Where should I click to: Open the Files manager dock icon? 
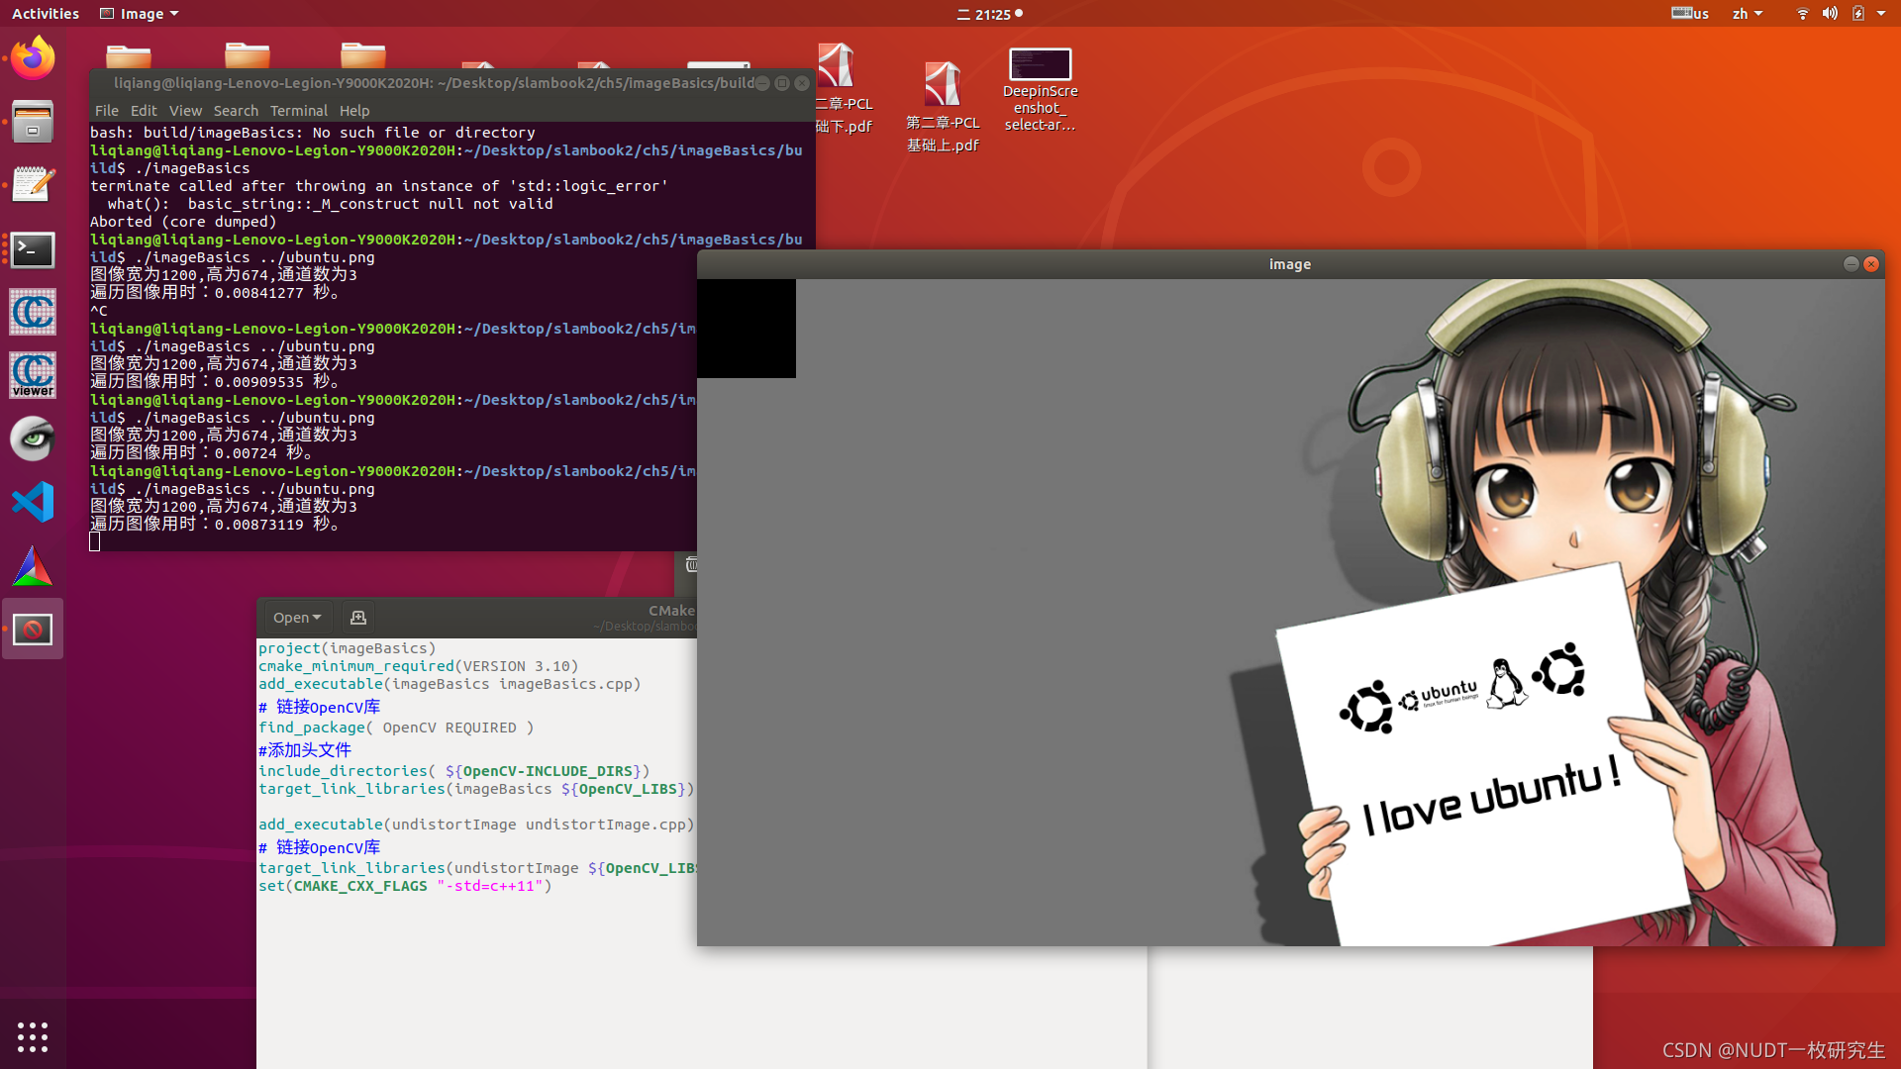[33, 122]
